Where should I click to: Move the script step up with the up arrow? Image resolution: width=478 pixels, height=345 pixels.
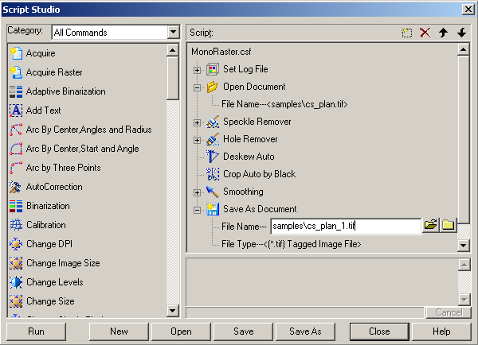[443, 33]
